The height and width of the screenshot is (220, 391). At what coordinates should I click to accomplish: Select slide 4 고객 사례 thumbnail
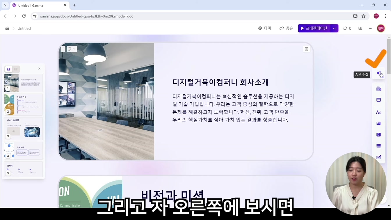tap(24, 151)
